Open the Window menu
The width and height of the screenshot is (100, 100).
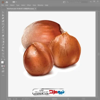pos(40,5)
